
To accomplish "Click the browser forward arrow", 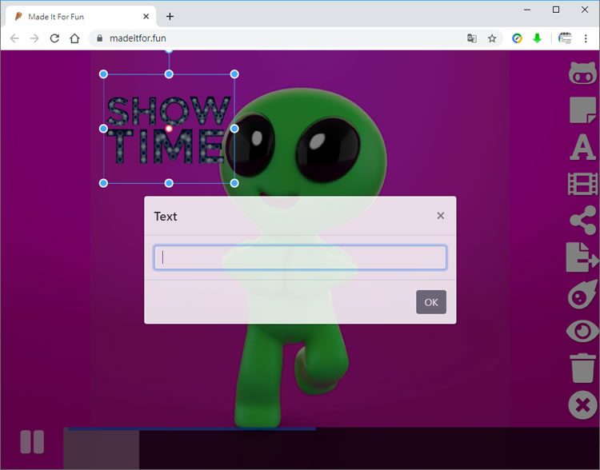I will 34,38.
